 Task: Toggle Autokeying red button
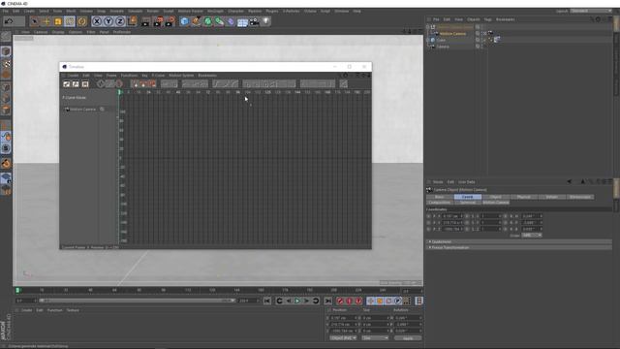349,301
